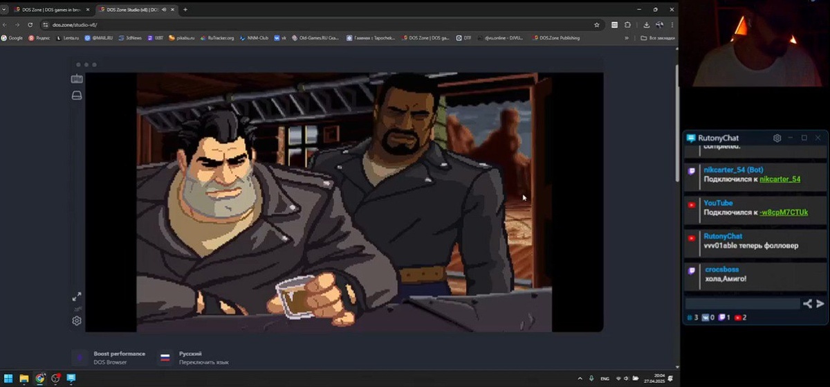The width and height of the screenshot is (830, 387).
Task: Click the share icon in RutonyChat
Action: (x=807, y=303)
